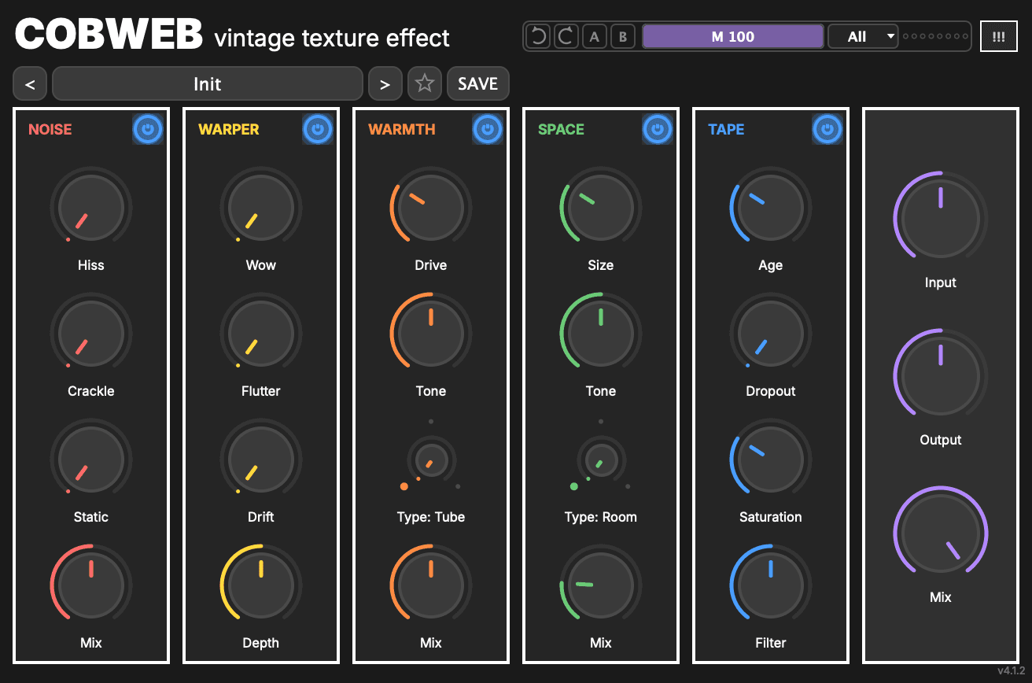This screenshot has height=683, width=1032.
Task: Click the TAPE Age knob
Action: point(771,208)
